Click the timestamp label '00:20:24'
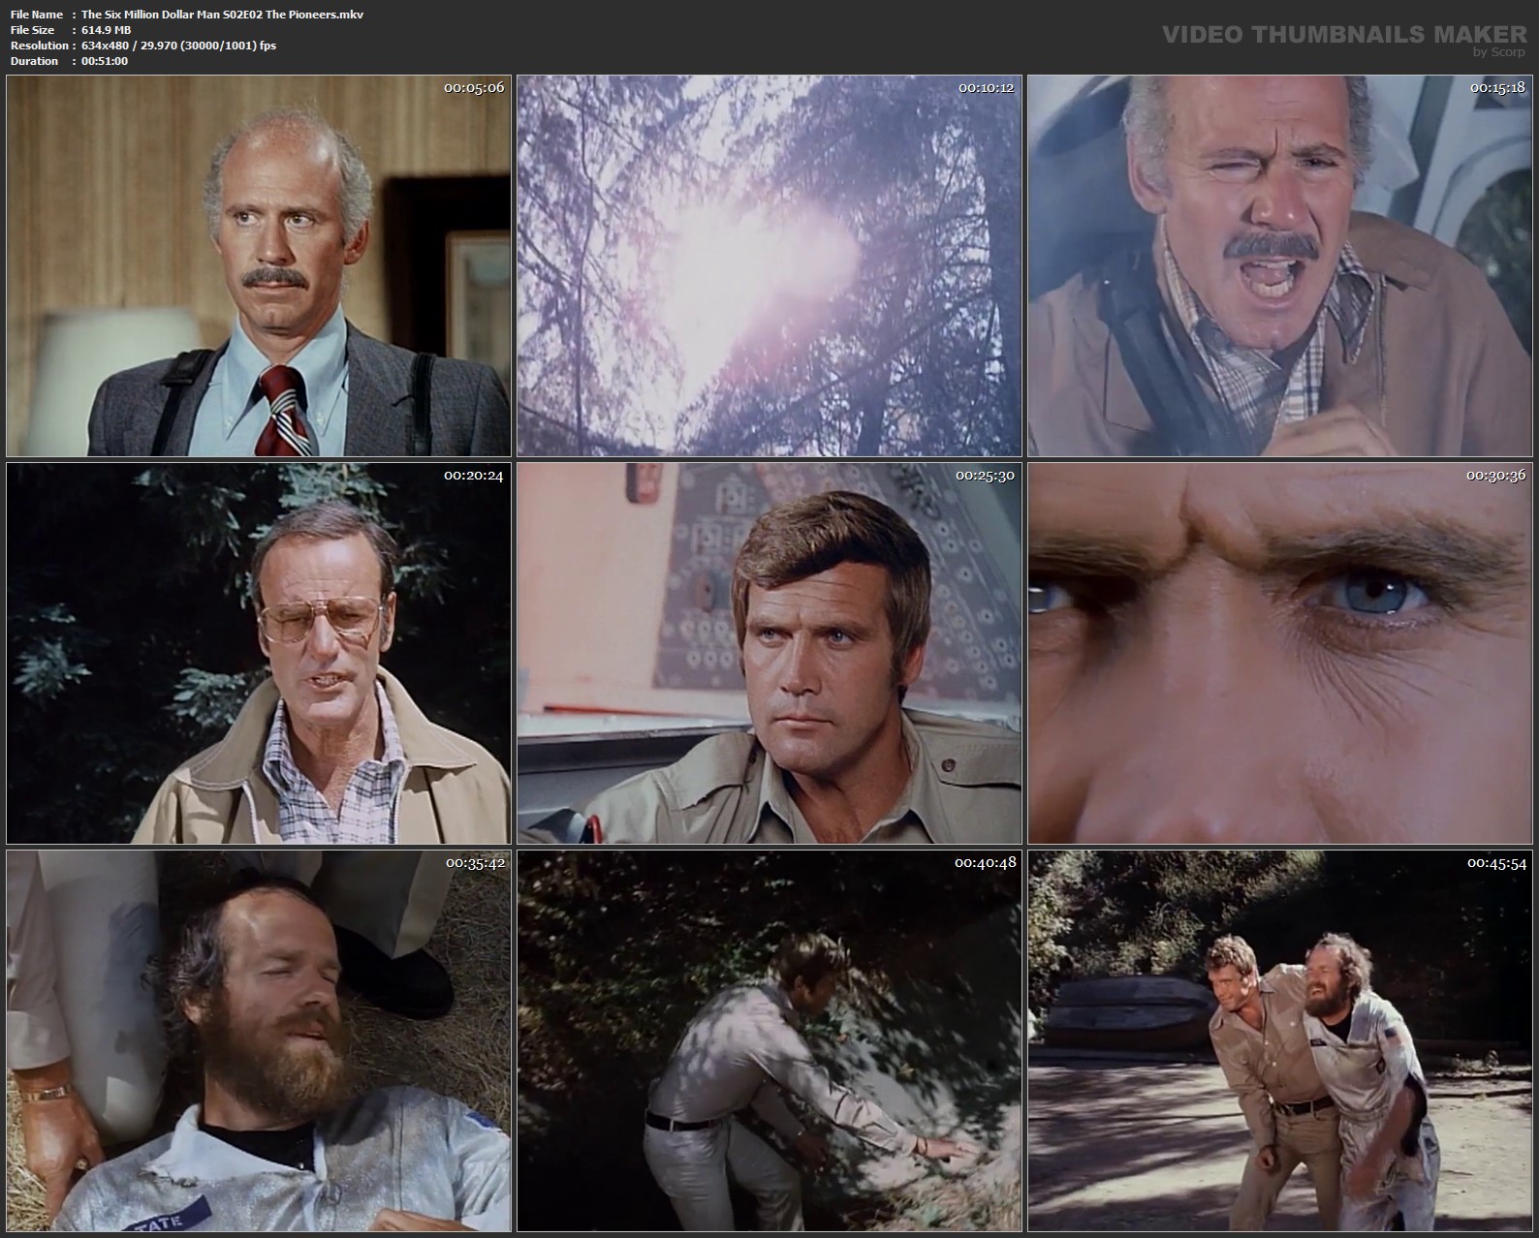This screenshot has width=1539, height=1238. pos(474,476)
